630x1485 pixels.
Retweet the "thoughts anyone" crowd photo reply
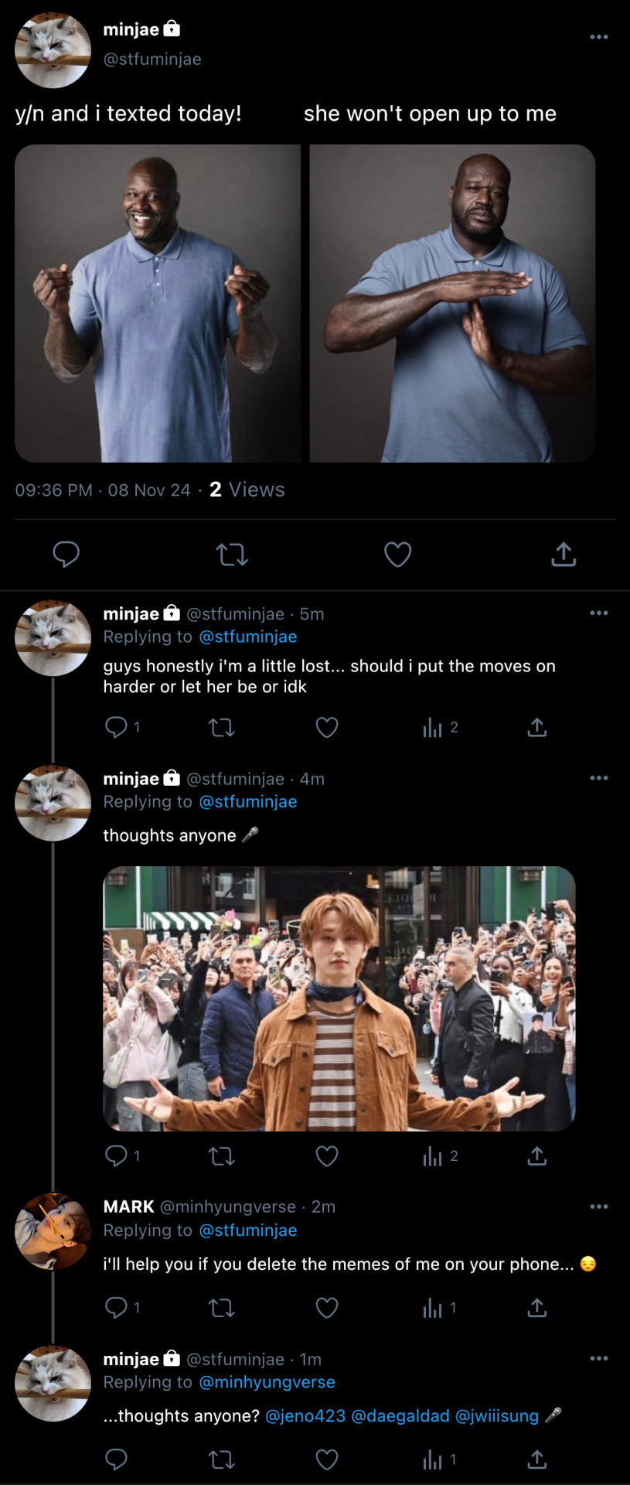pos(222,1156)
